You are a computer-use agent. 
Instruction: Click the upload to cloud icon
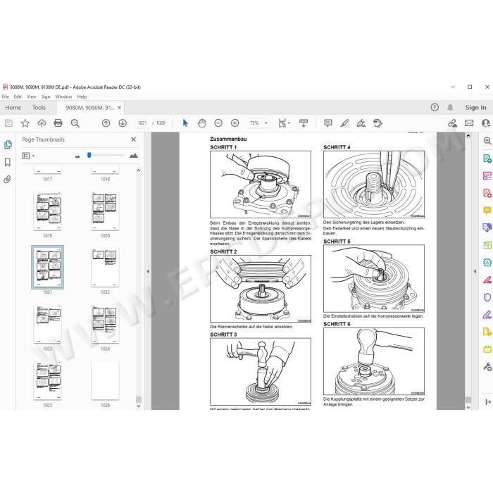(x=42, y=123)
